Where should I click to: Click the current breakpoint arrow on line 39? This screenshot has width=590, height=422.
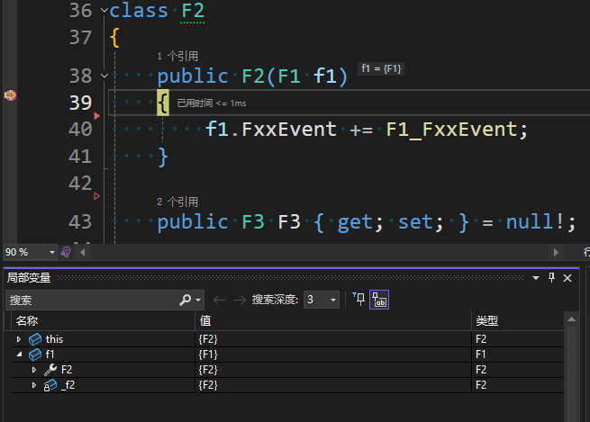pos(10,95)
